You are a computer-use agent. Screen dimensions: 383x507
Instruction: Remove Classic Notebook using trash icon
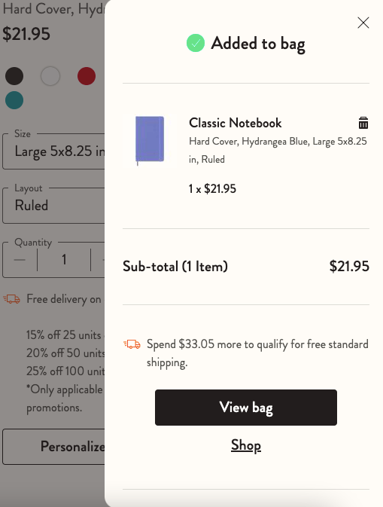click(x=363, y=123)
